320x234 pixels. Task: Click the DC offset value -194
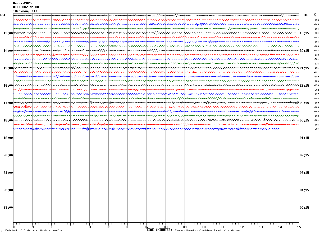click(x=316, y=42)
